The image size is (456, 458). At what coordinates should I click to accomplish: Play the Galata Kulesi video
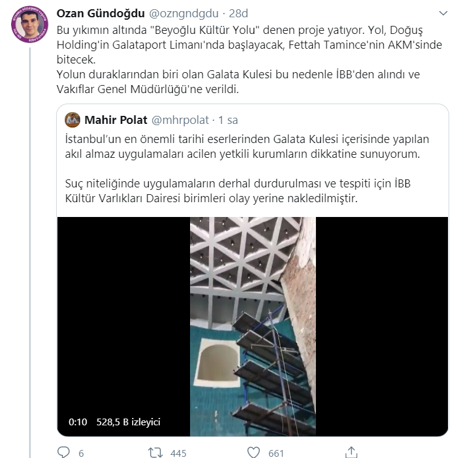252,327
